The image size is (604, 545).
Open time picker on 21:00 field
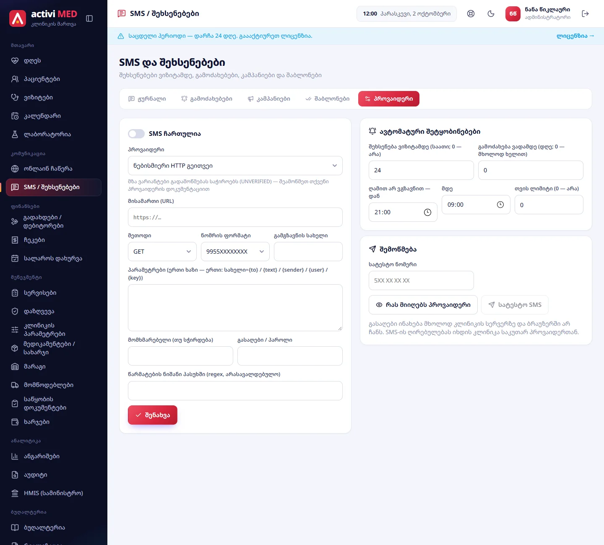[x=427, y=213]
